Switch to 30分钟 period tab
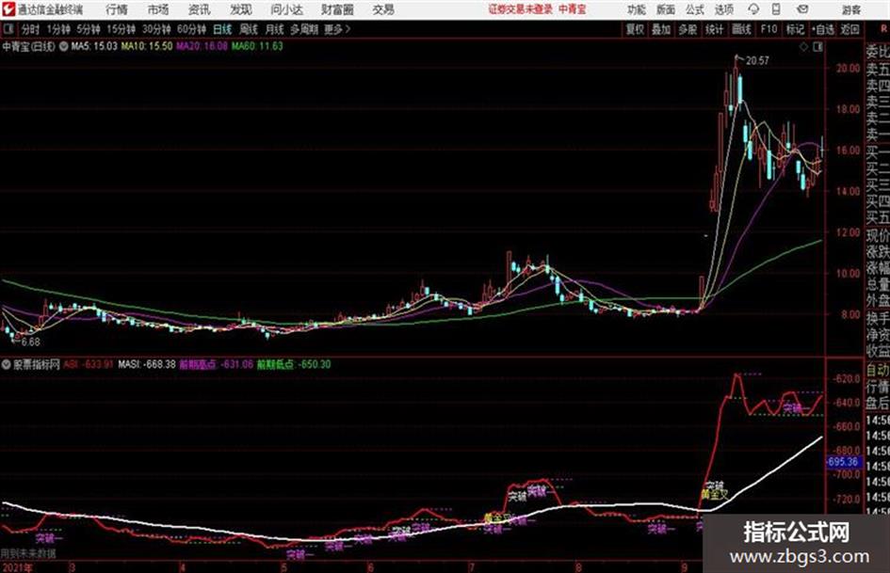Viewport: 890px width, 573px height. click(x=156, y=29)
